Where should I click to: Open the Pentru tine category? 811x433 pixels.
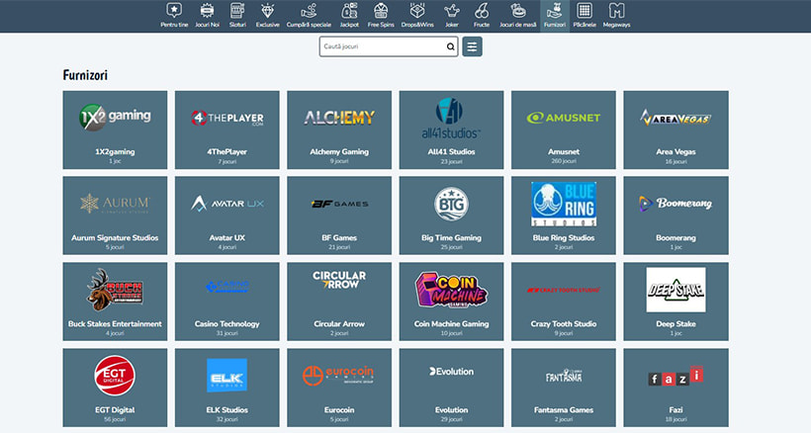[174, 16]
